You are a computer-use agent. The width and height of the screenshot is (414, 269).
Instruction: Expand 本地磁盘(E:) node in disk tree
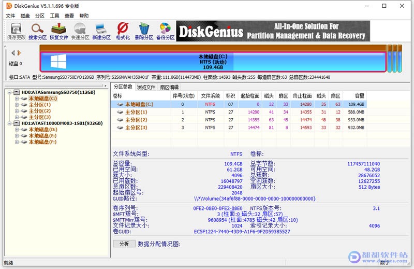[17, 136]
